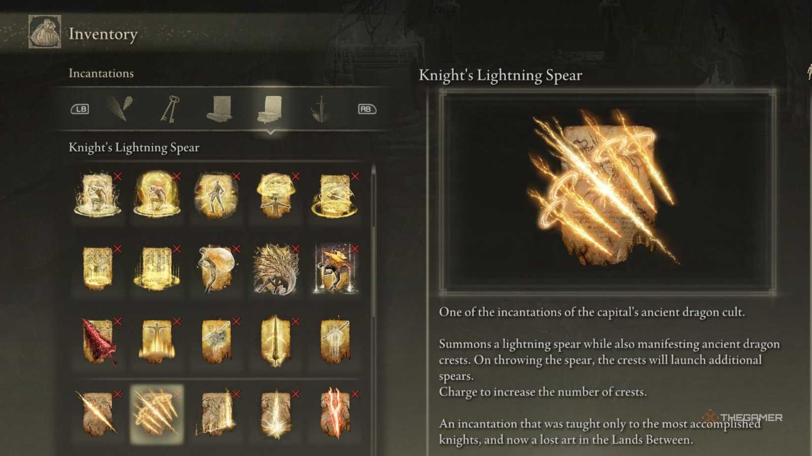Select the golden dome kneeling figure incantation
Image resolution: width=812 pixels, height=456 pixels.
point(157,195)
